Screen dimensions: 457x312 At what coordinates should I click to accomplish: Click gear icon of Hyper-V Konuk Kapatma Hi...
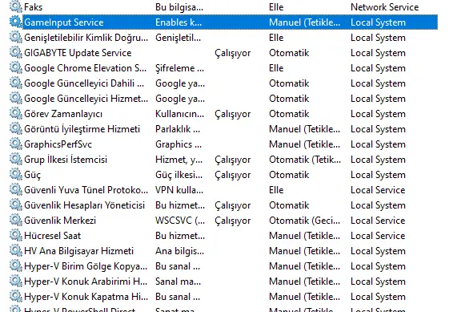15,296
